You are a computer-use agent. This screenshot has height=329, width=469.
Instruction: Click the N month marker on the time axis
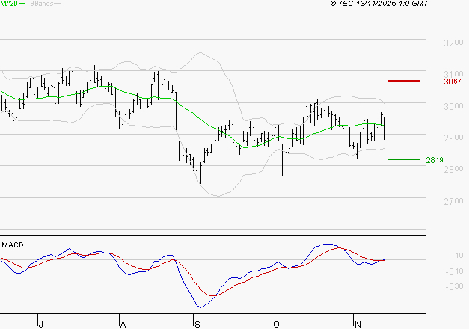(x=358, y=324)
